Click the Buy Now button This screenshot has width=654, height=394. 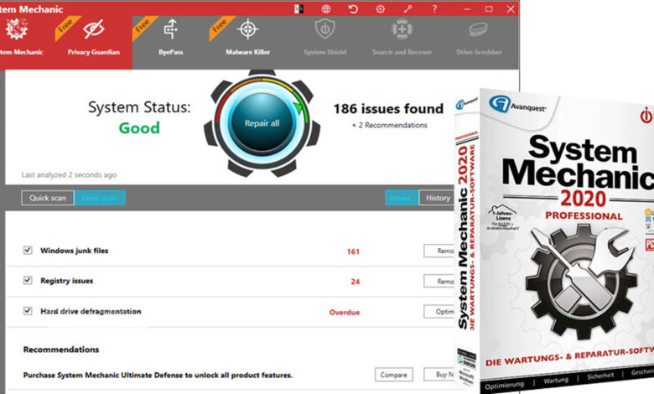[x=439, y=375]
